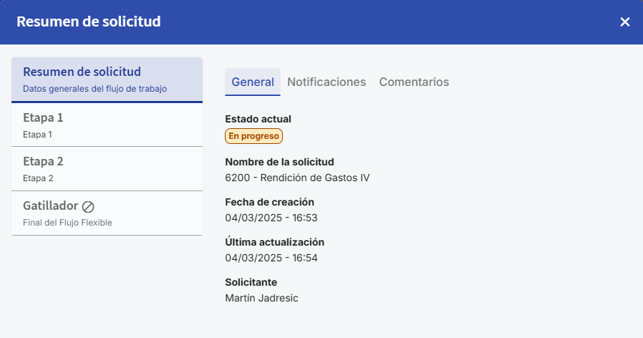
Task: Select the Resumen de solicitud sidebar item
Action: click(x=107, y=79)
